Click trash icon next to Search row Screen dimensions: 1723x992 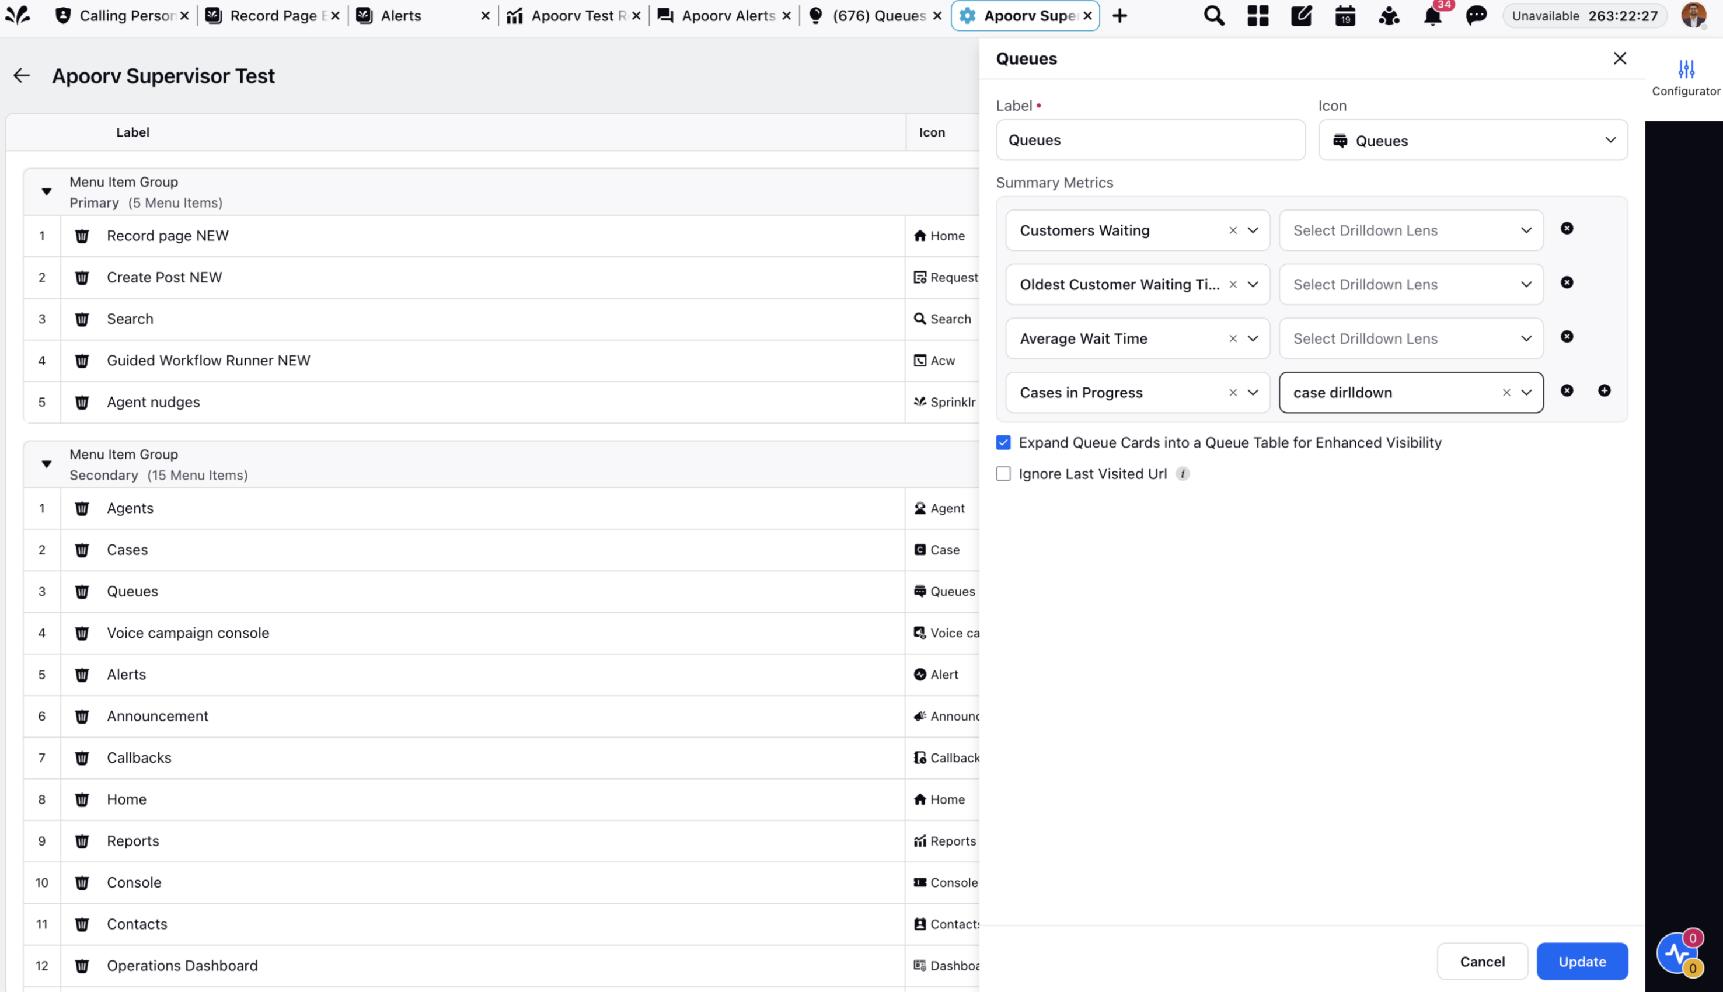tap(82, 319)
